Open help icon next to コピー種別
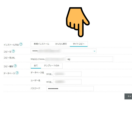 pyautogui.click(x=15, y=66)
